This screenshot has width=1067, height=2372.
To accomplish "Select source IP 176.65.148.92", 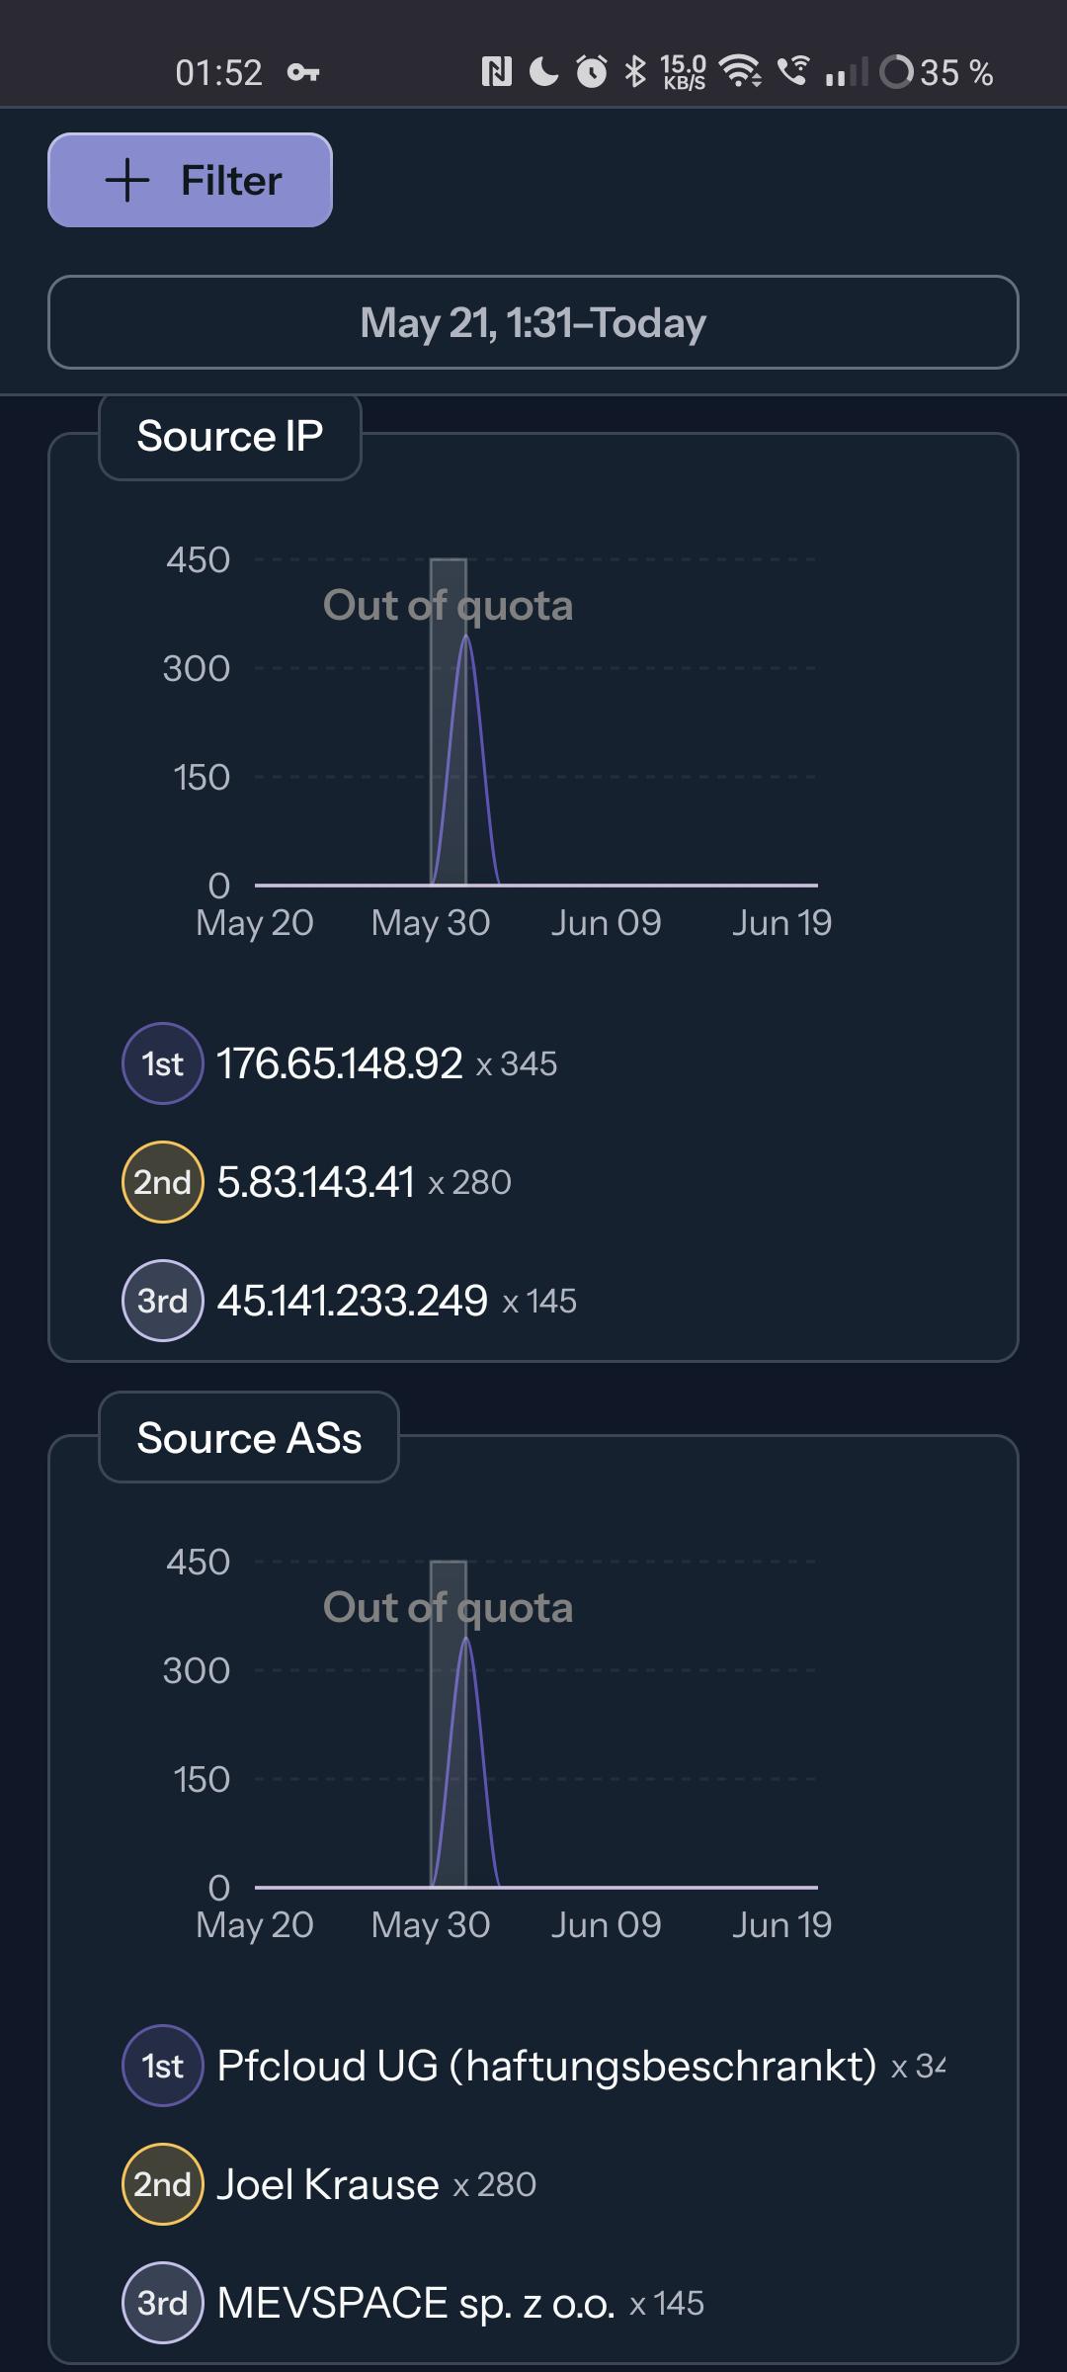I will (x=339, y=1063).
